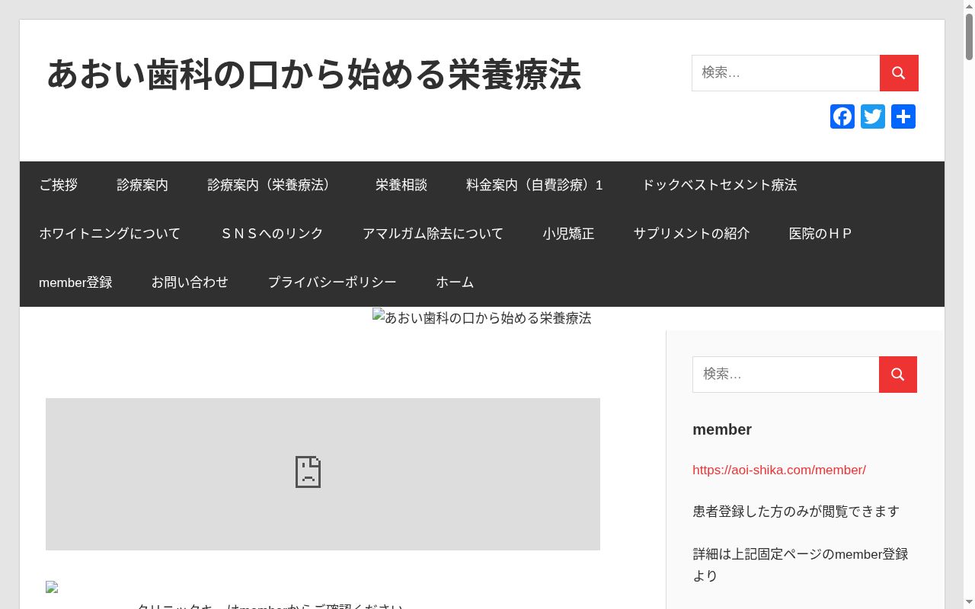Focus the sidebar search field
The height and width of the screenshot is (609, 975).
(785, 375)
